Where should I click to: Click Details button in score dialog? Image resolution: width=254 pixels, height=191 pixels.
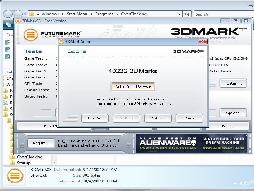[158, 119]
